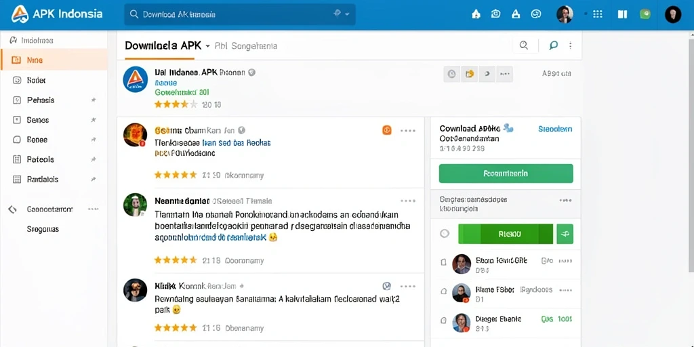Screen dimensions: 694x347
Task: Expand the Downlaela APK title dropdown
Action: coord(207,45)
